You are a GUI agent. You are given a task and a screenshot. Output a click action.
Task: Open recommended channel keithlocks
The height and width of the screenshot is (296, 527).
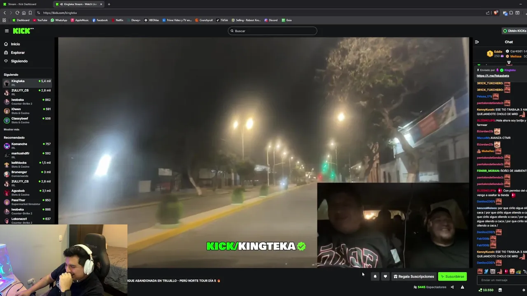(x=27, y=164)
